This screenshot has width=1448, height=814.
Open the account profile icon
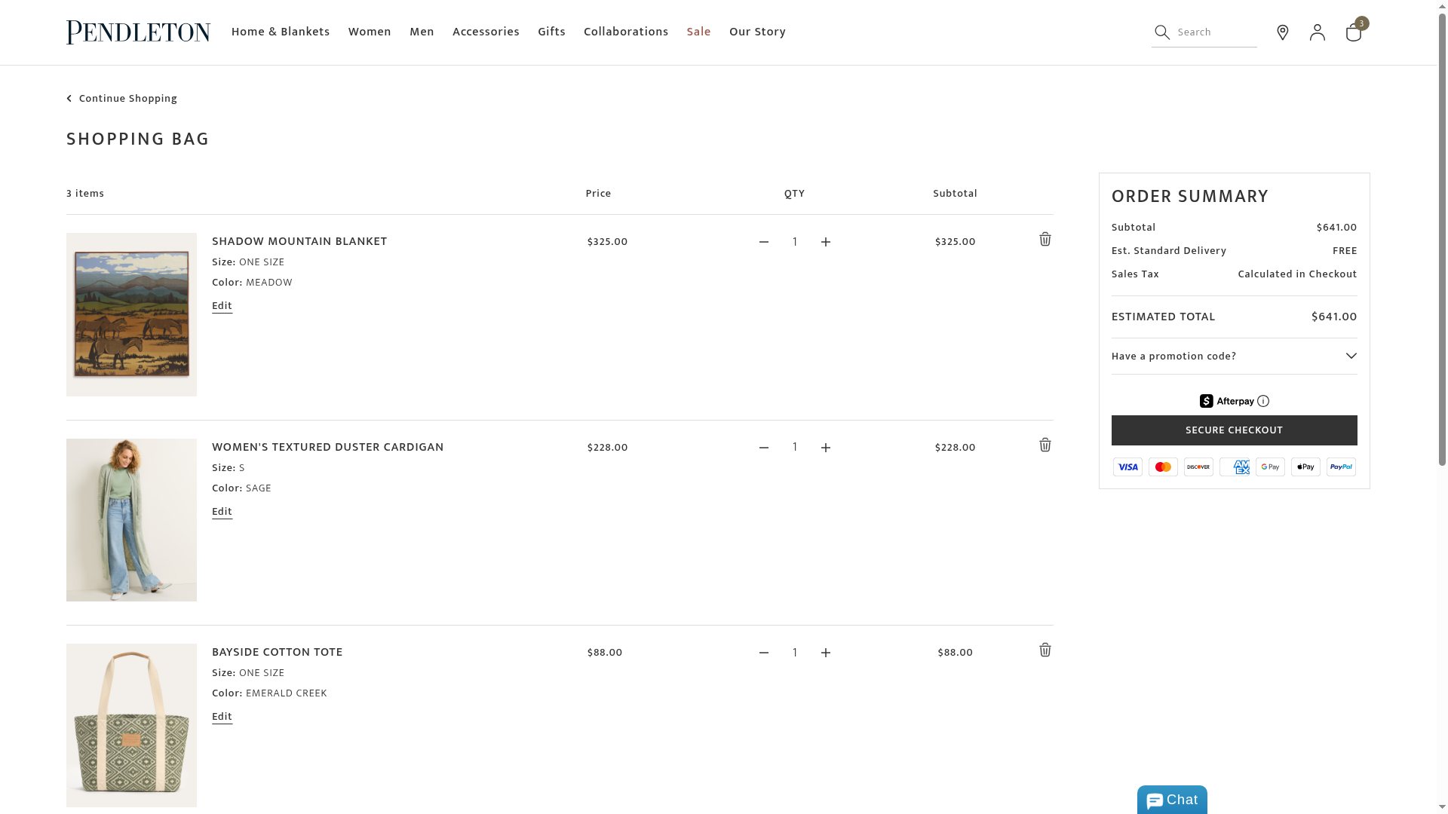click(x=1317, y=32)
